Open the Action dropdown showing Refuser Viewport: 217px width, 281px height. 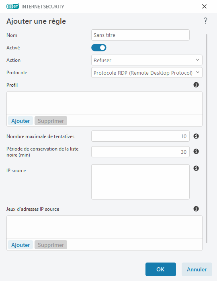[x=147, y=60]
